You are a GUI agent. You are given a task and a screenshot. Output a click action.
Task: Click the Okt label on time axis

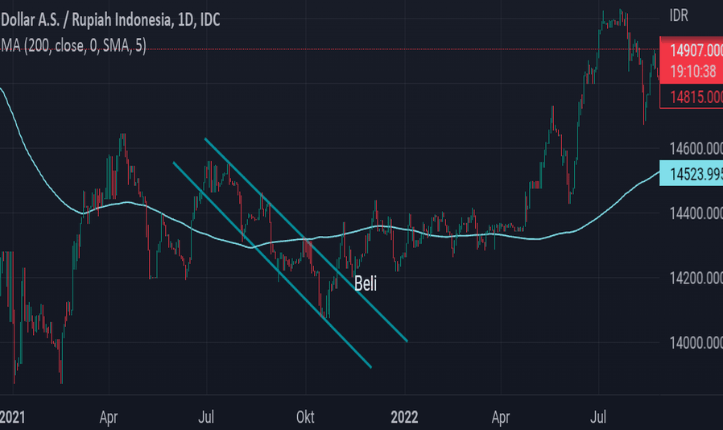tap(305, 417)
